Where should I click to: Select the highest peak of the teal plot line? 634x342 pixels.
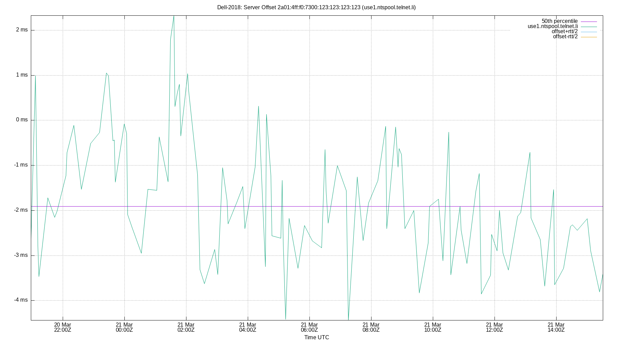(x=174, y=15)
